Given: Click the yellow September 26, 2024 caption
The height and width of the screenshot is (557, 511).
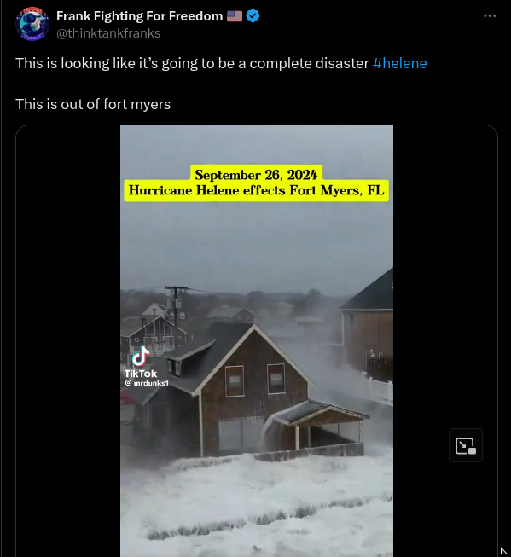Looking at the screenshot, I should 256,175.
